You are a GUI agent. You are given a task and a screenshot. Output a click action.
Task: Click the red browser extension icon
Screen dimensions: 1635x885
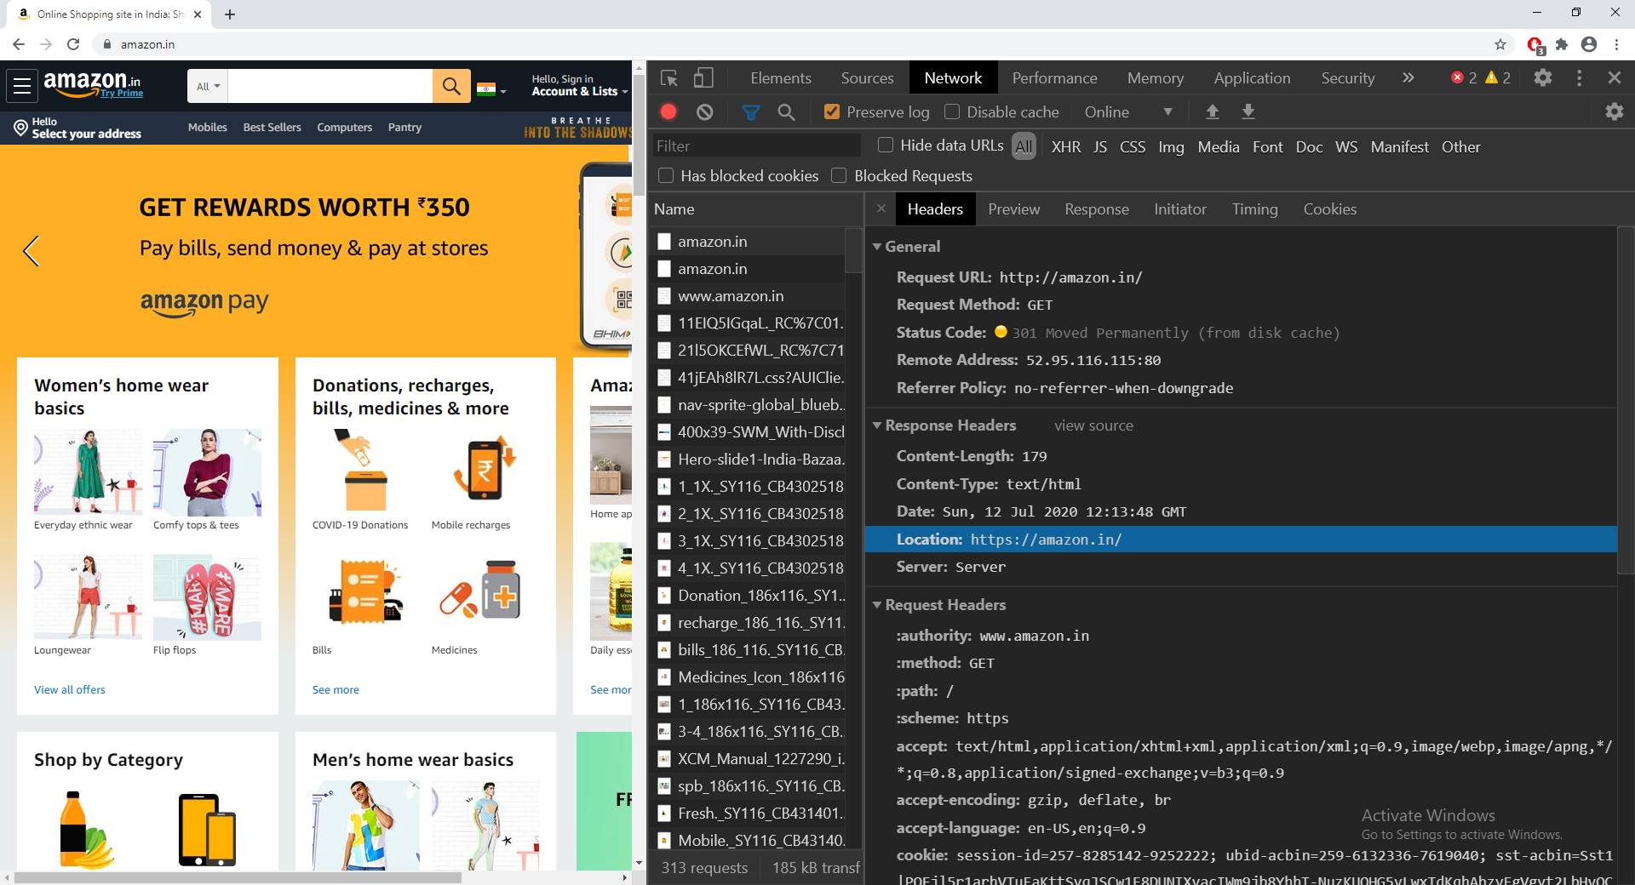tap(1535, 45)
